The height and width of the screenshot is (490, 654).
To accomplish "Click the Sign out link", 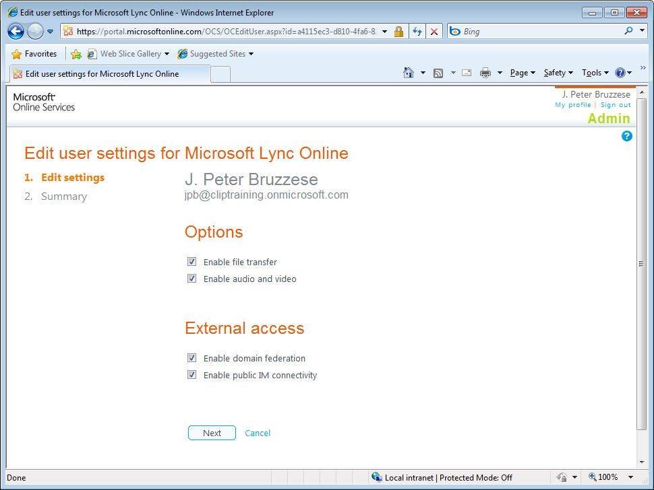I will pyautogui.click(x=616, y=105).
